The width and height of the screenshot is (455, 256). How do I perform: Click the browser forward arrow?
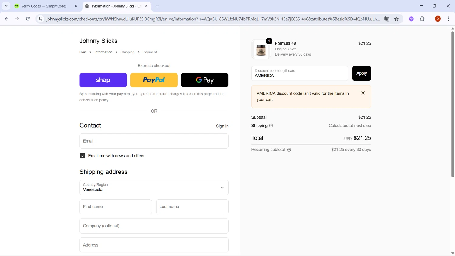point(17,19)
